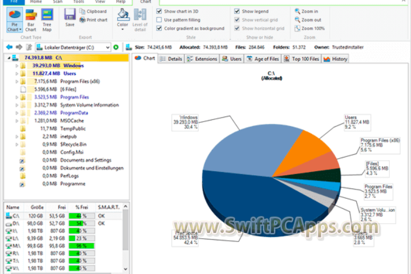
Task: Sort drives by S.M.A.R.T. column header
Action: point(108,207)
